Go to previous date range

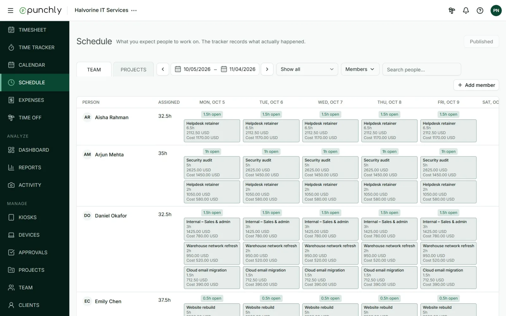click(x=163, y=69)
